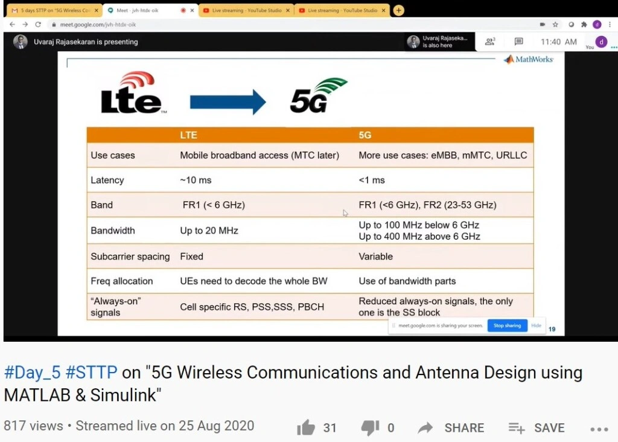Bookmark page with star icon
This screenshot has width=618, height=442.
pos(555,24)
